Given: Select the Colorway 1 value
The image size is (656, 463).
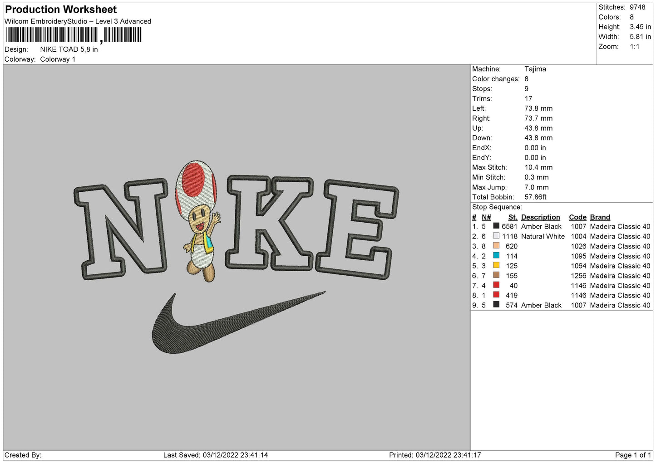Looking at the screenshot, I should coord(58,59).
